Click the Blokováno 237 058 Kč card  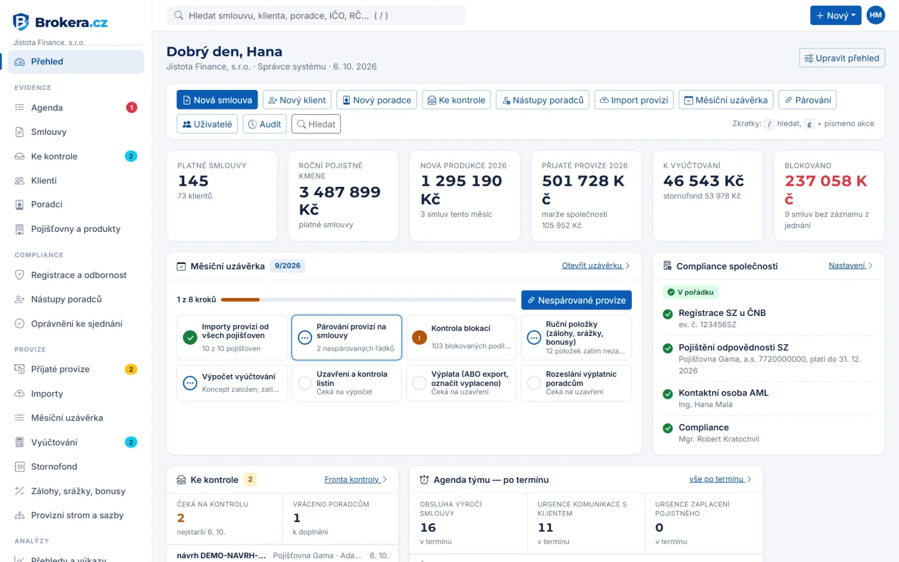point(829,196)
